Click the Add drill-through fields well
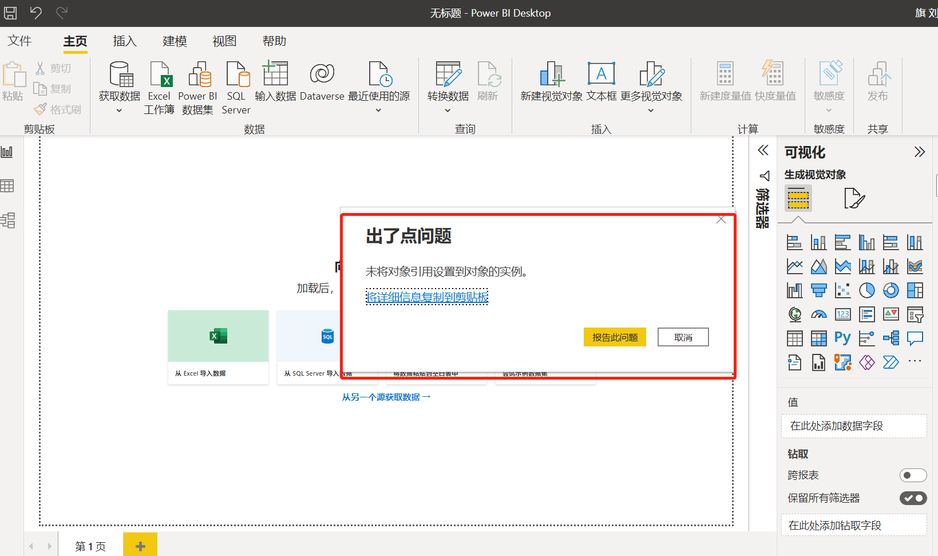 tap(854, 525)
